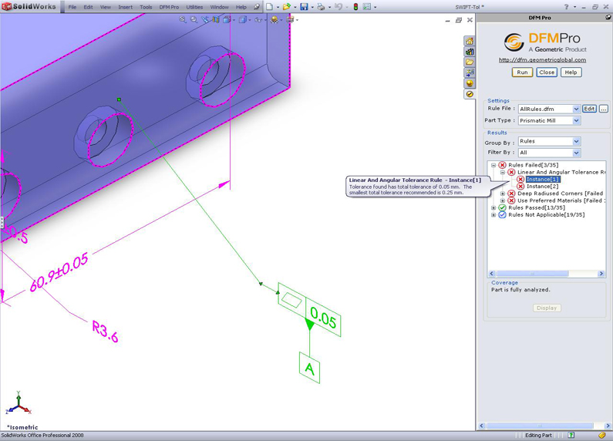Screen dimensions: 613x441
Task: Click the Edit button beside Rule File
Action: tap(590, 109)
